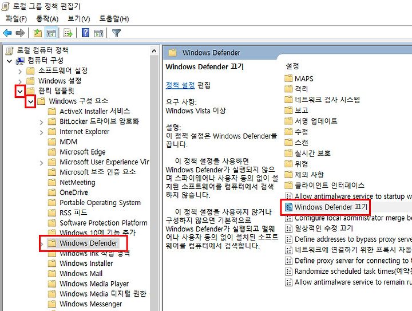
Task: Open the 네트워크 검사 시스템 folder
Action: [322, 100]
